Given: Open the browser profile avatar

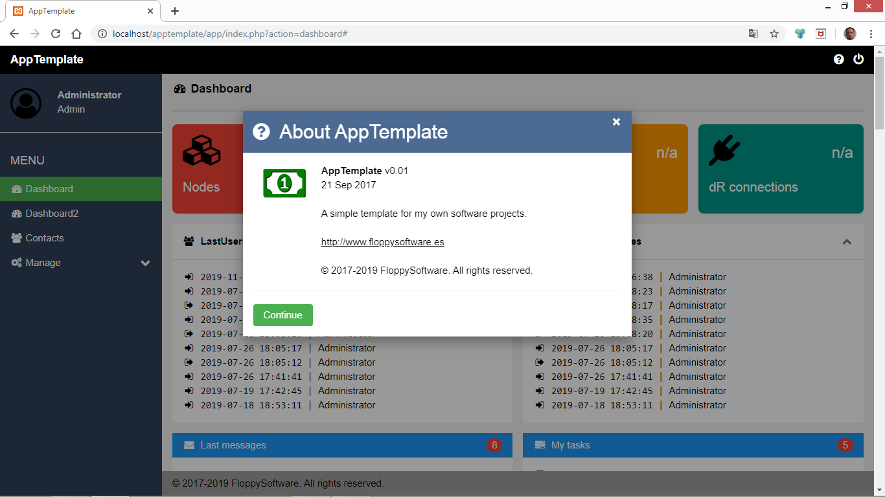Looking at the screenshot, I should (x=850, y=34).
